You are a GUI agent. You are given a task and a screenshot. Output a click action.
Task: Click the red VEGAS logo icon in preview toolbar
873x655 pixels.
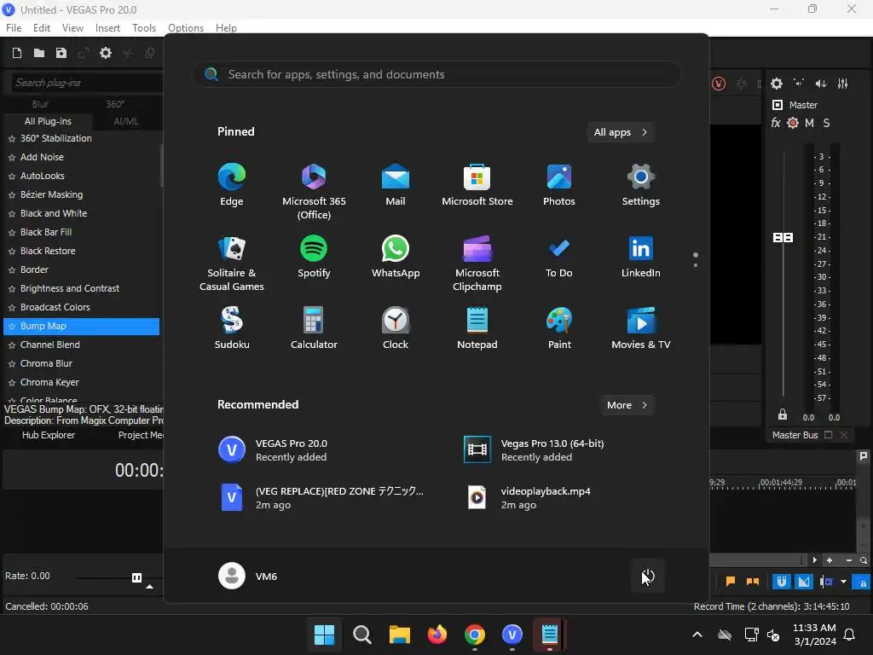718,84
